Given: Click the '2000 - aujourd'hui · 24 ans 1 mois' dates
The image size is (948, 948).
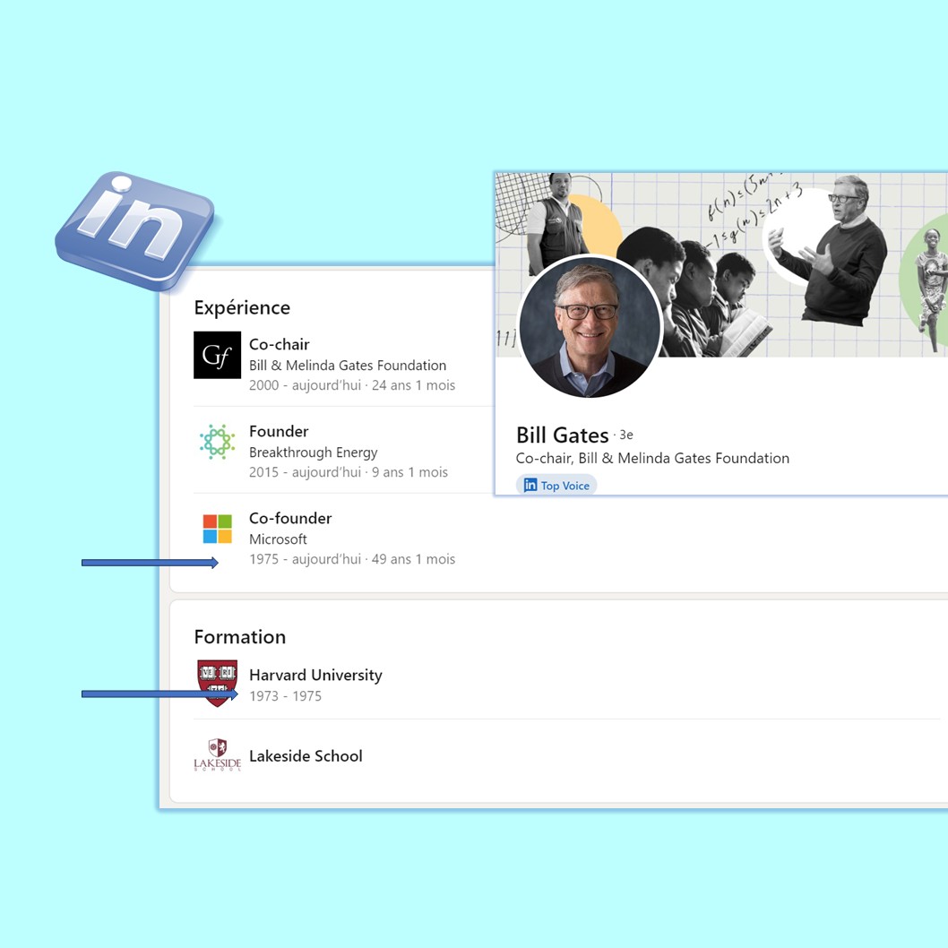Looking at the screenshot, I should coord(352,385).
